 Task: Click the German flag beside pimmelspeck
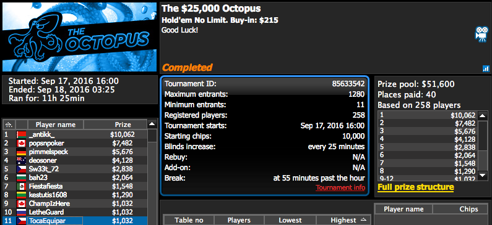click(21, 152)
